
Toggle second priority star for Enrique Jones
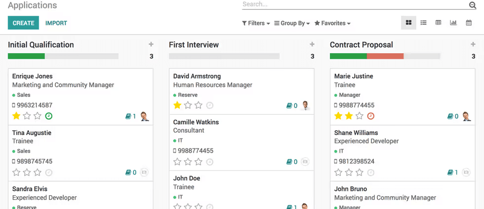[x=27, y=116]
